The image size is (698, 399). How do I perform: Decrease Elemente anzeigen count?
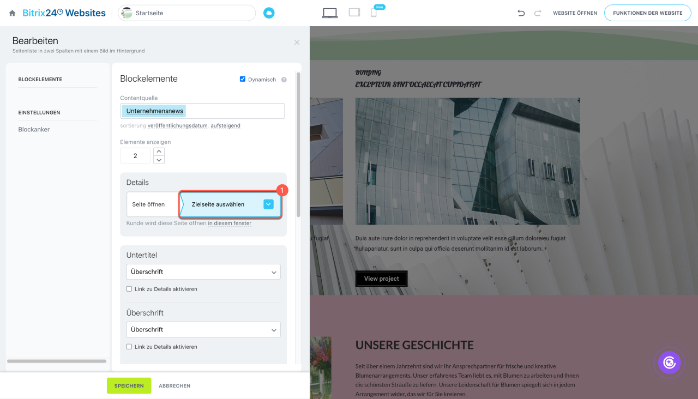pyautogui.click(x=159, y=160)
